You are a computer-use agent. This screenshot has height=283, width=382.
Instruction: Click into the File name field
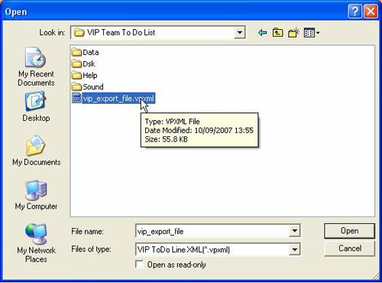(212, 231)
